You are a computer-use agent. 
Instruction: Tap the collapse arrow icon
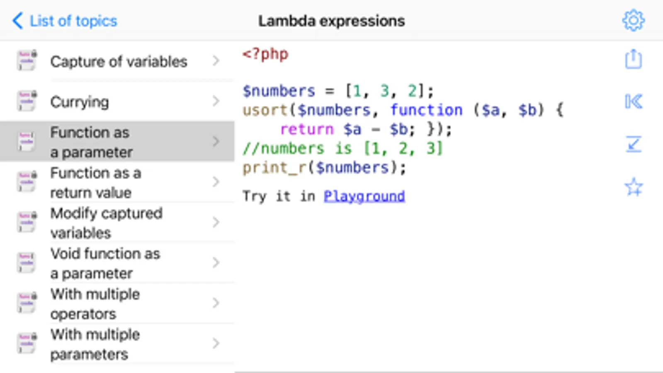[x=633, y=144]
